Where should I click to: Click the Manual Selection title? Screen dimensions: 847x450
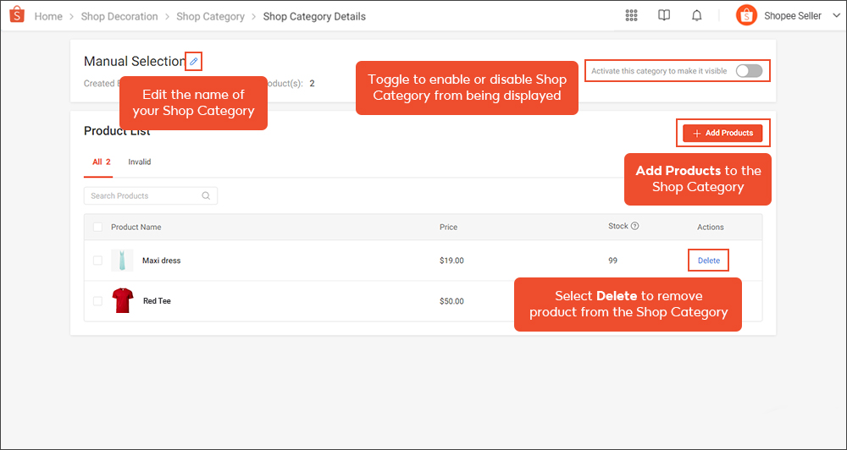click(135, 62)
